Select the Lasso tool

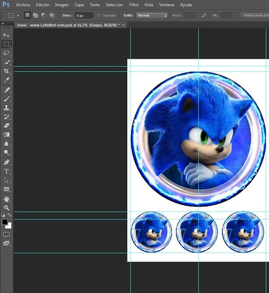[6, 53]
